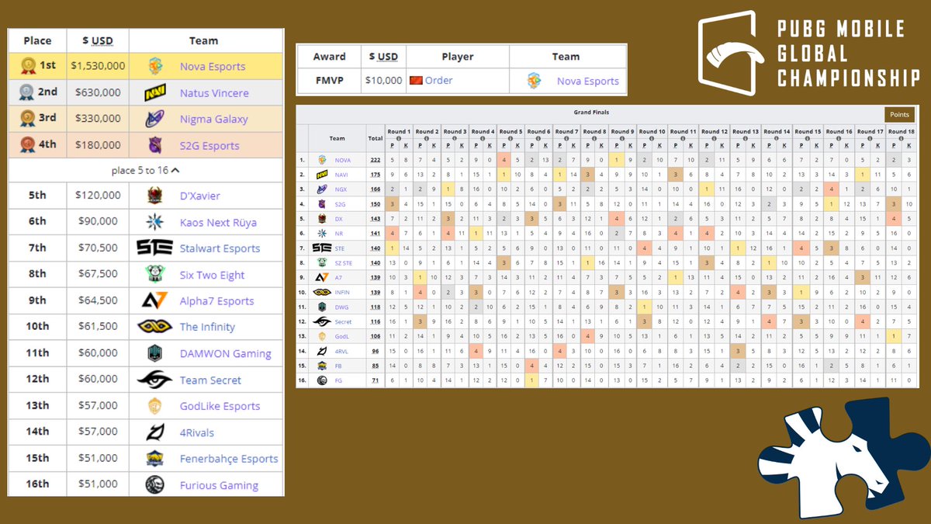Open the Order player link
Screen dimensions: 931x524
tap(439, 81)
